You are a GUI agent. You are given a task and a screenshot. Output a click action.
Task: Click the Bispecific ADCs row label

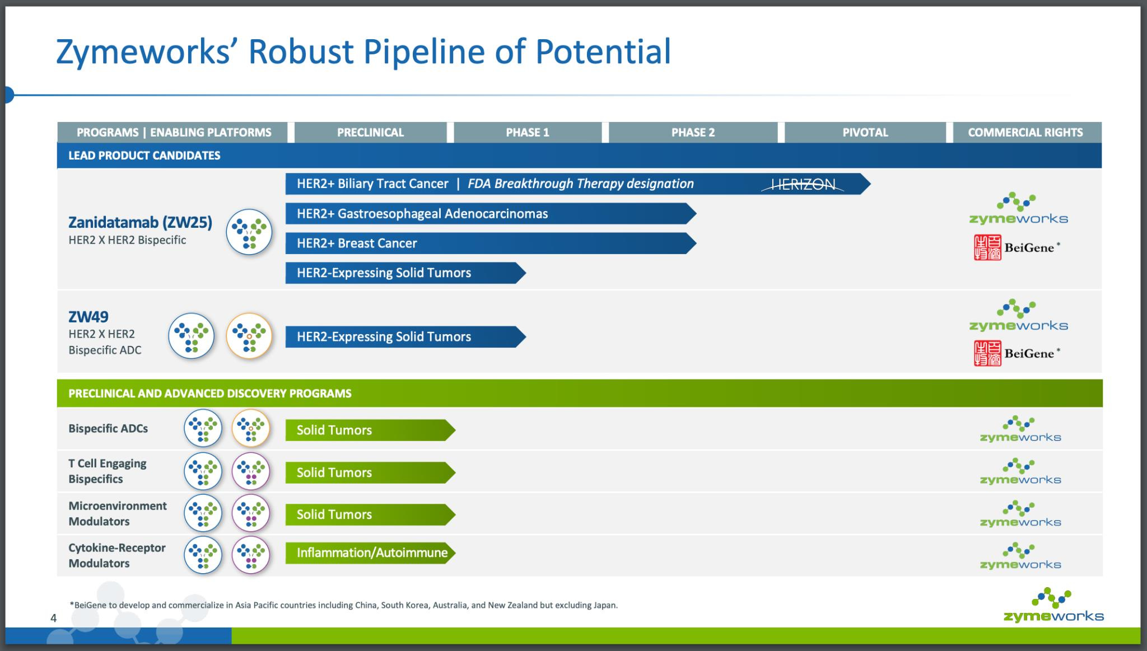(x=108, y=429)
